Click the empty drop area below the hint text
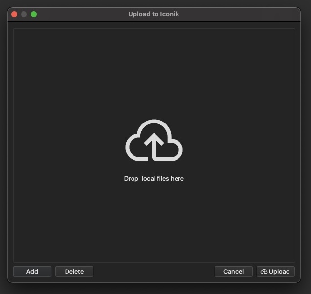 coord(154,221)
